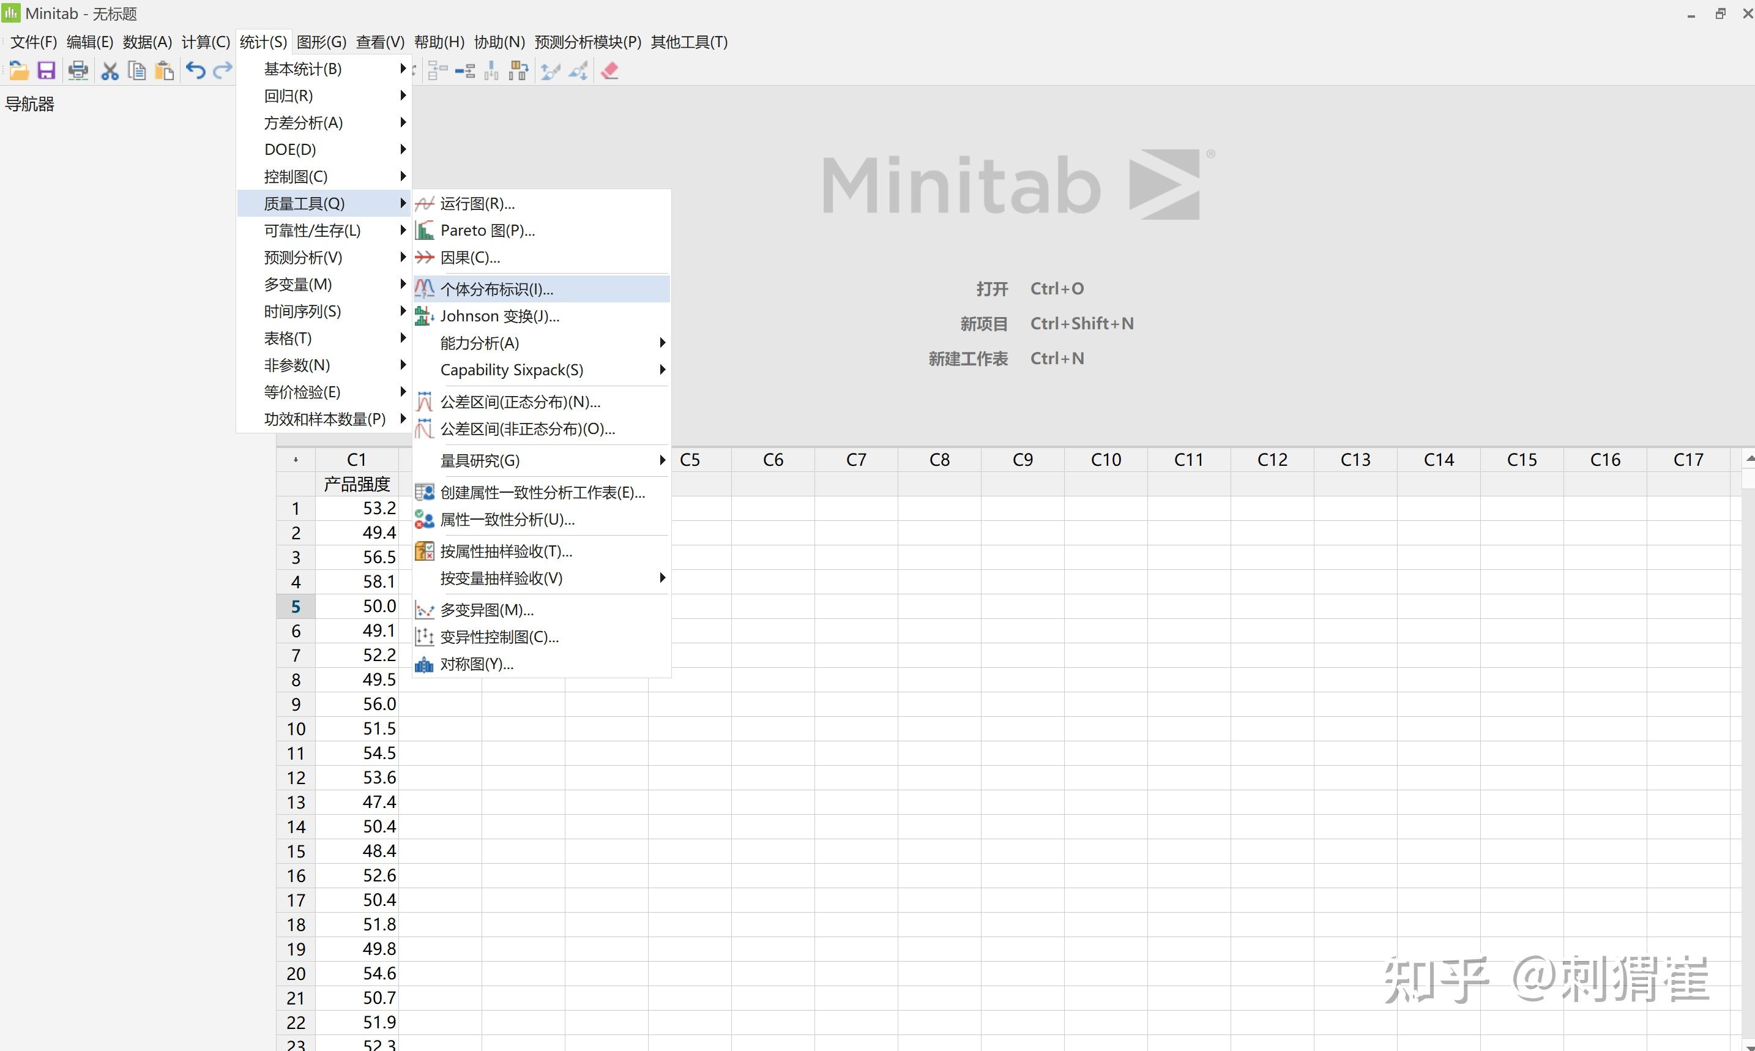Click the red eraser icon in toolbar
This screenshot has width=1755, height=1051.
pyautogui.click(x=609, y=71)
